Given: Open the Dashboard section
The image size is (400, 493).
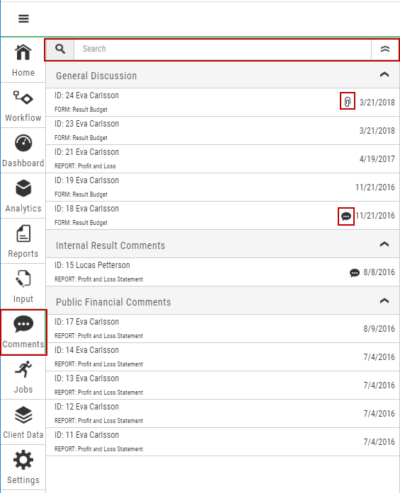Looking at the screenshot, I should click(x=23, y=151).
